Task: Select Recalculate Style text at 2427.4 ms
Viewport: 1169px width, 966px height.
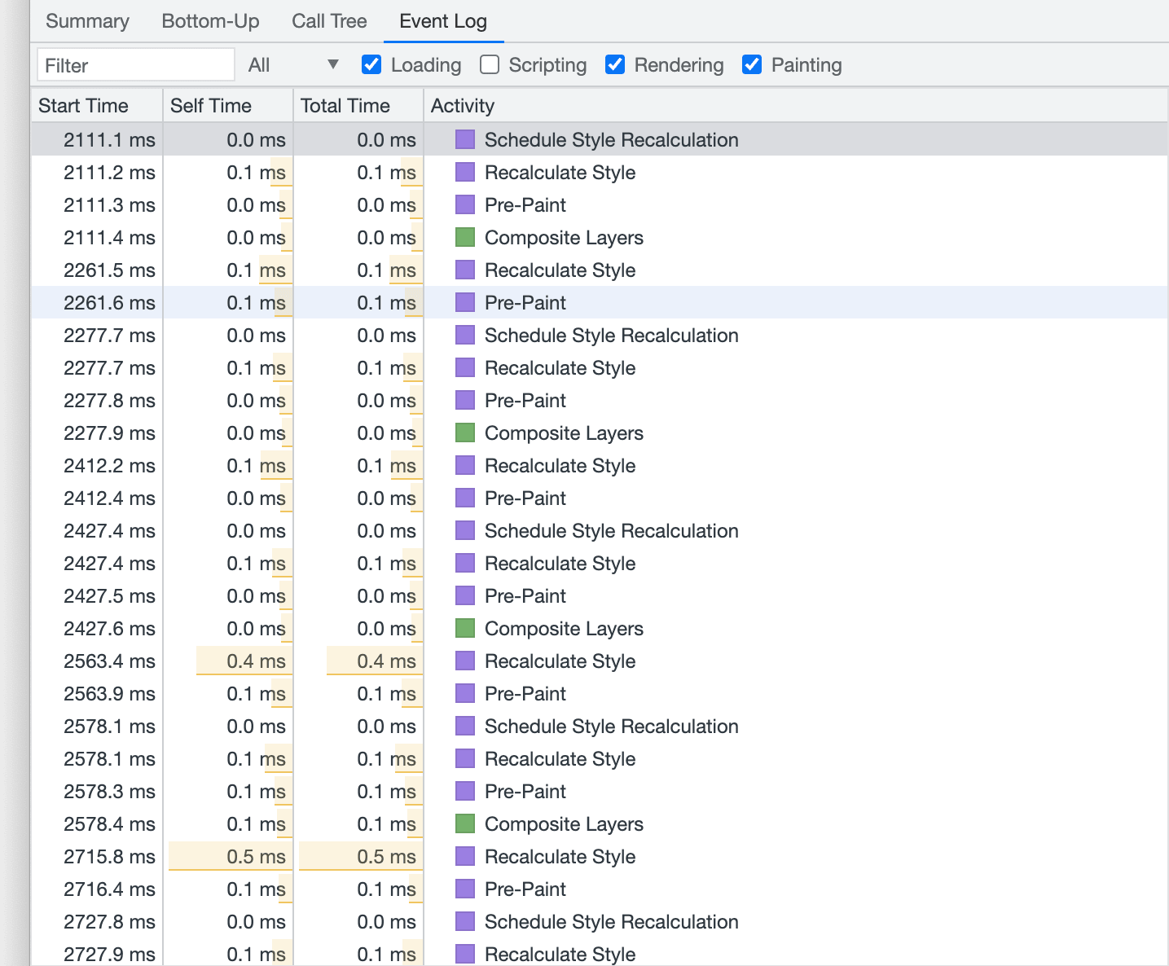Action: click(x=560, y=564)
